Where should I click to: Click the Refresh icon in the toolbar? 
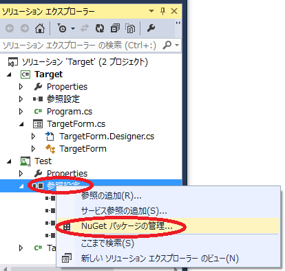point(100,28)
